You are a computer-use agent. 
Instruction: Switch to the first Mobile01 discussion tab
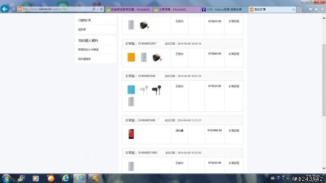coord(129,9)
